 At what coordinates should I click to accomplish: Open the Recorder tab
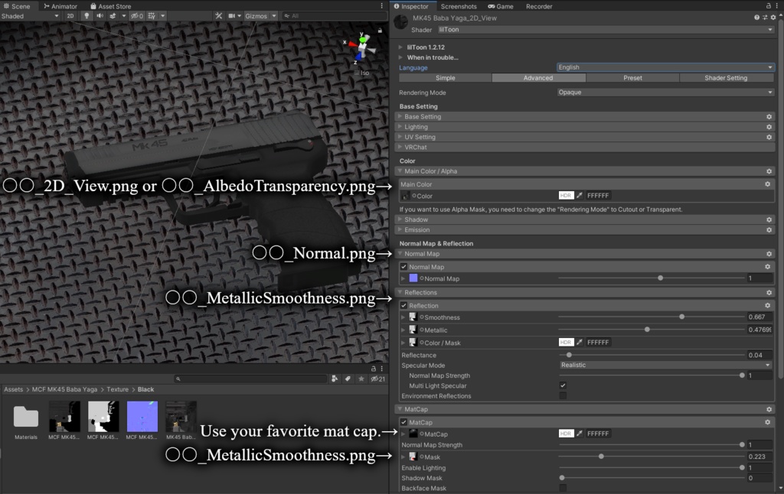(539, 6)
